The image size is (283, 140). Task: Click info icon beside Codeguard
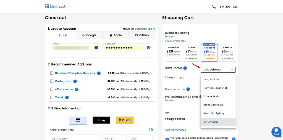pyautogui.click(x=75, y=81)
